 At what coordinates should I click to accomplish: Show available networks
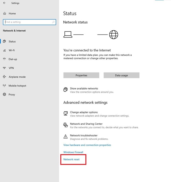coord(84,89)
